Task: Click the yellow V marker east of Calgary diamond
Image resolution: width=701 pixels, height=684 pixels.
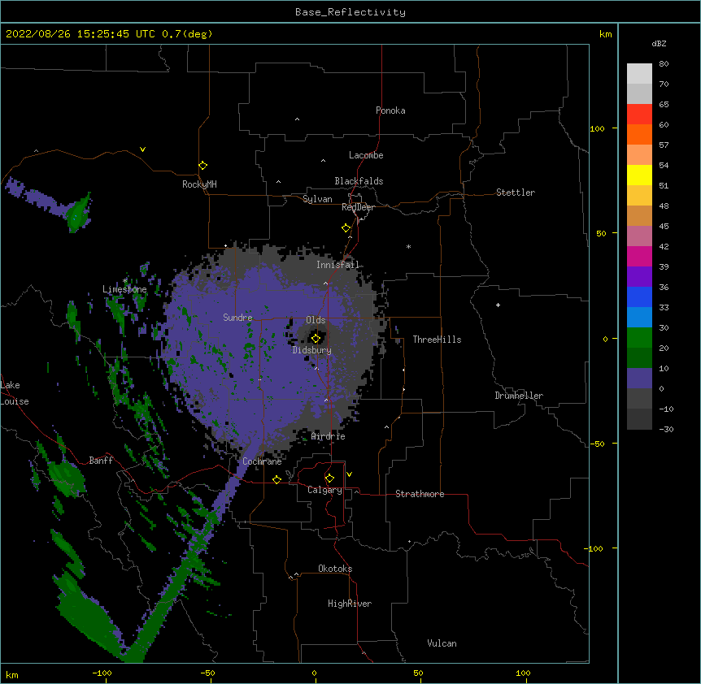Action: click(349, 474)
